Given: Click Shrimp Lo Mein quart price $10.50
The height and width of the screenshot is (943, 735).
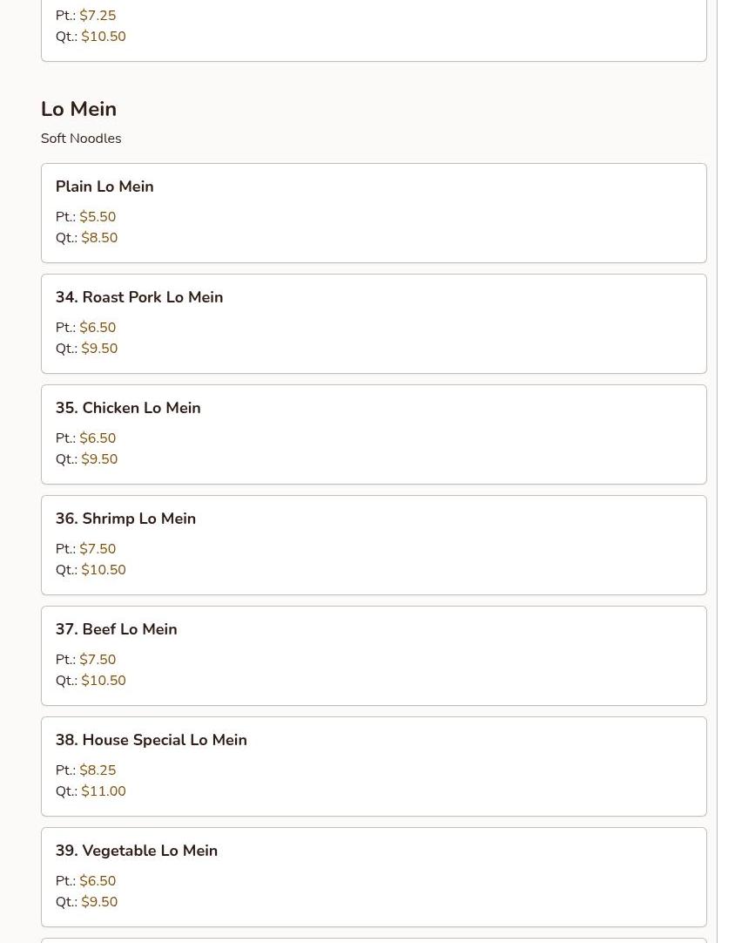Looking at the screenshot, I should tap(104, 570).
